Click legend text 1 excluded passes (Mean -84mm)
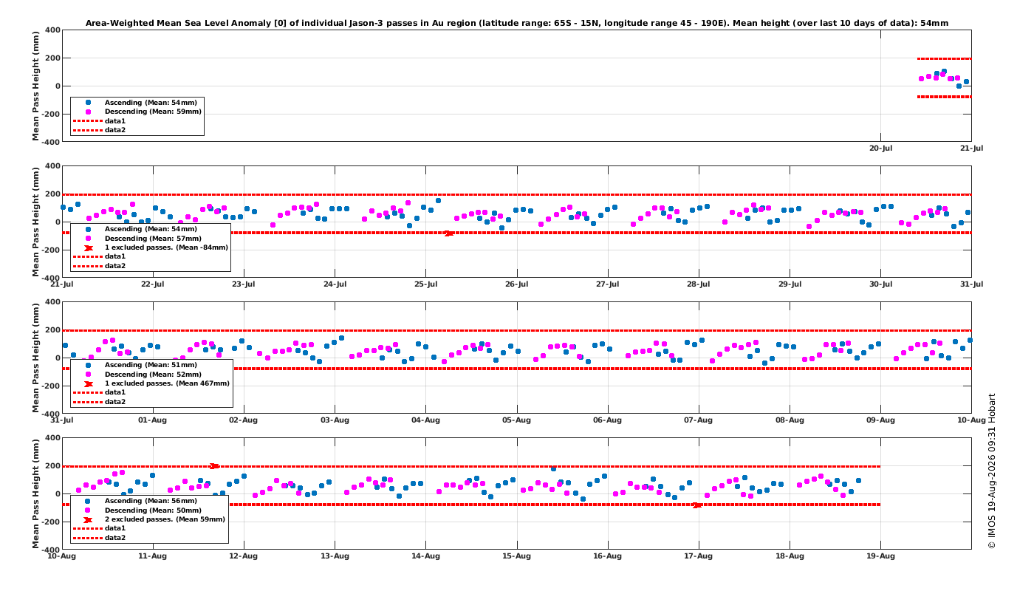 coord(166,247)
